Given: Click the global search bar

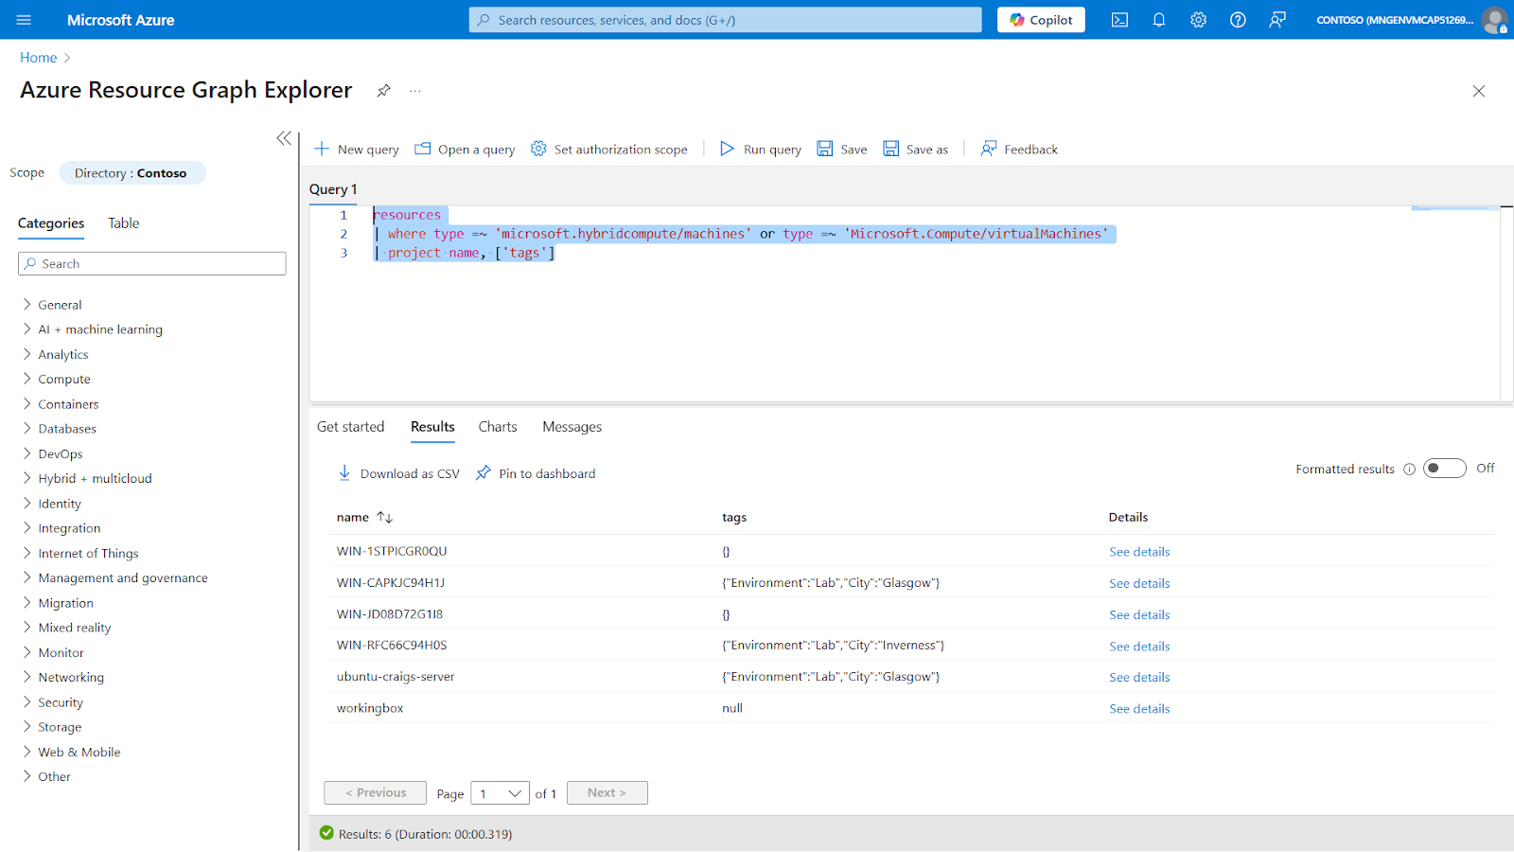Looking at the screenshot, I should 726,20.
